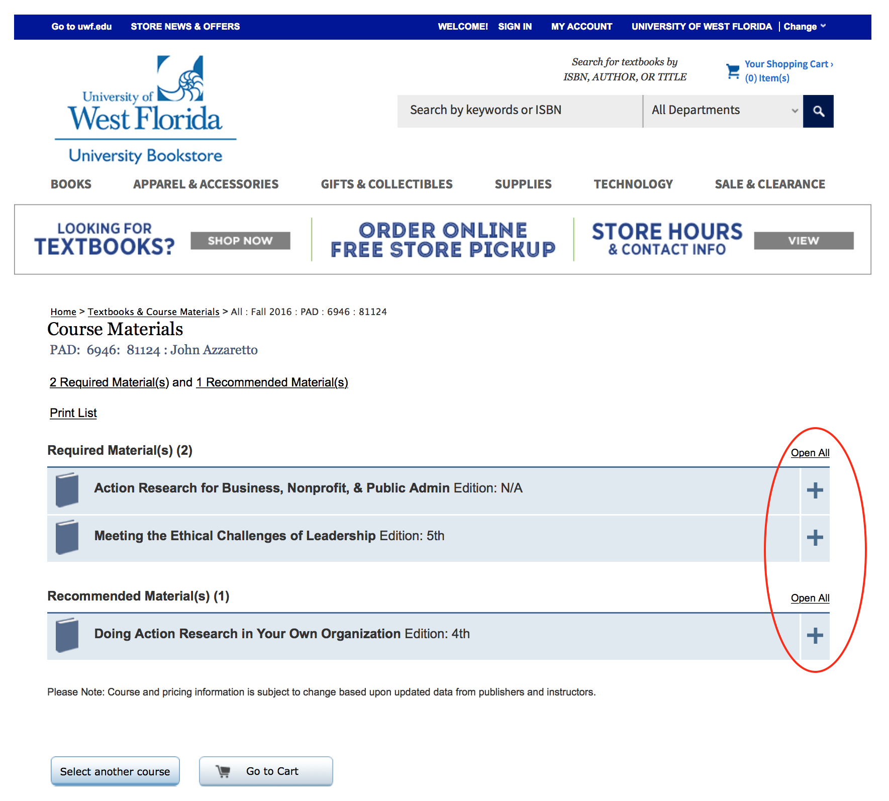This screenshot has height=801, width=889.
Task: Jump to 2 Required Material(s)
Action: 109,382
